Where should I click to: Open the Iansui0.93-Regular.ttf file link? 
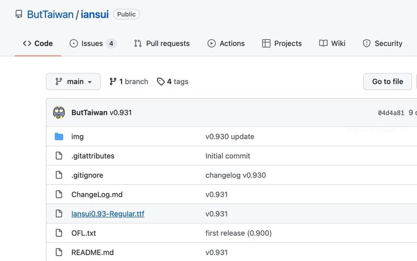pos(108,214)
